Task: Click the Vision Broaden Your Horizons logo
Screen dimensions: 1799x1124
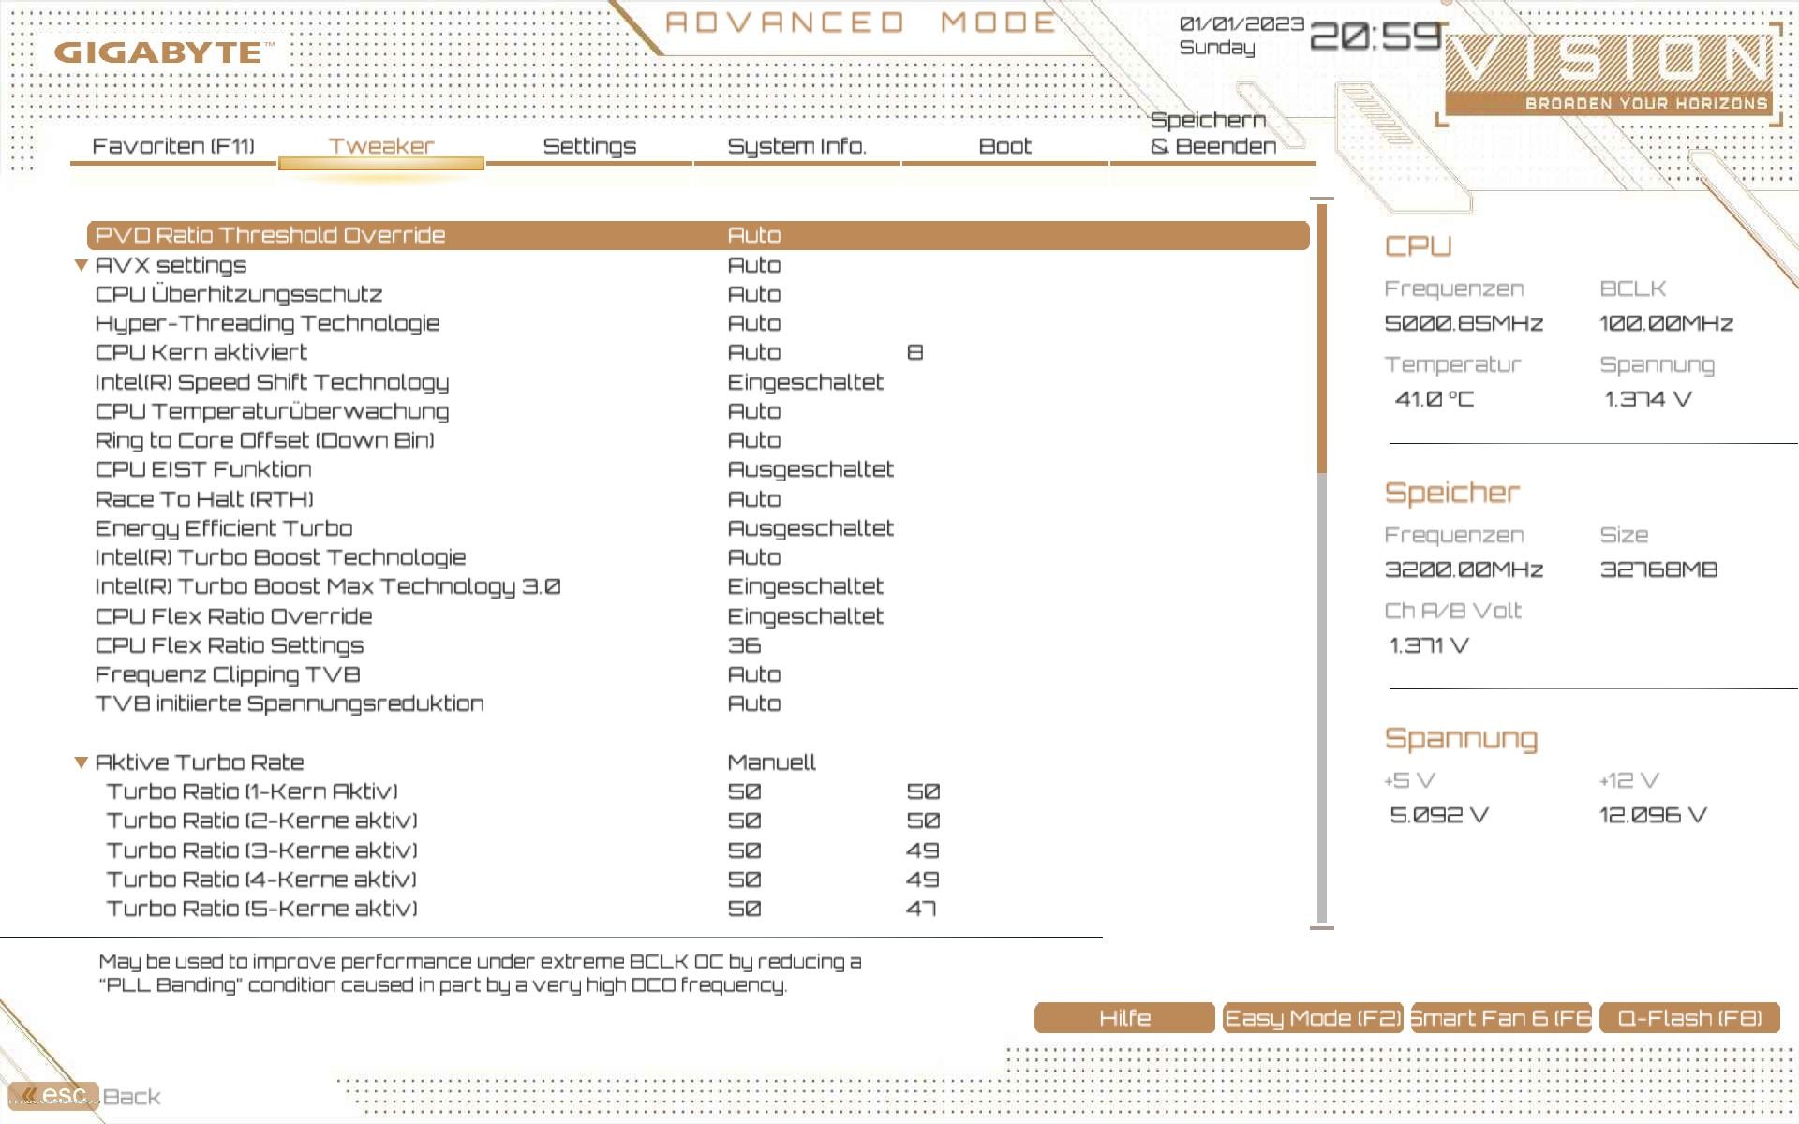Action: [x=1611, y=73]
